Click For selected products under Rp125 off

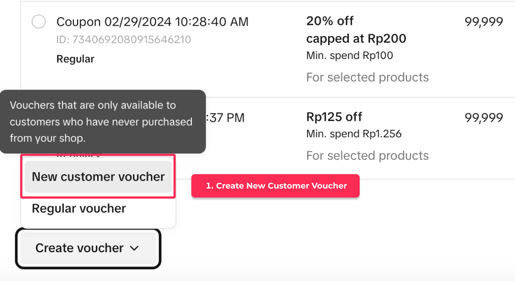coord(367,156)
